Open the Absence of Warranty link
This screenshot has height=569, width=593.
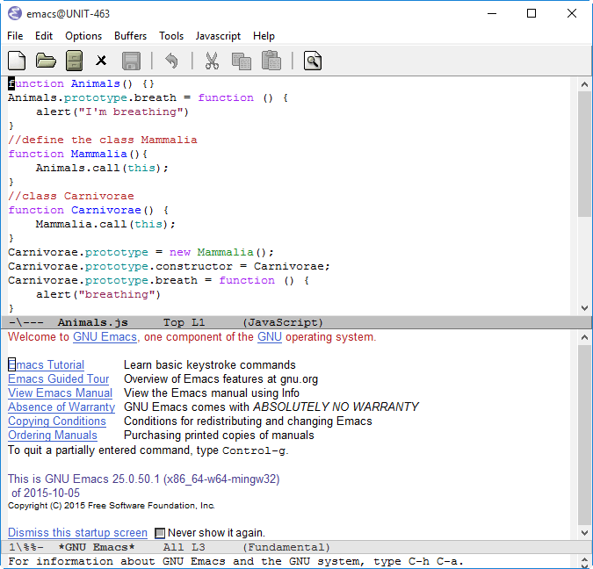pyautogui.click(x=61, y=407)
